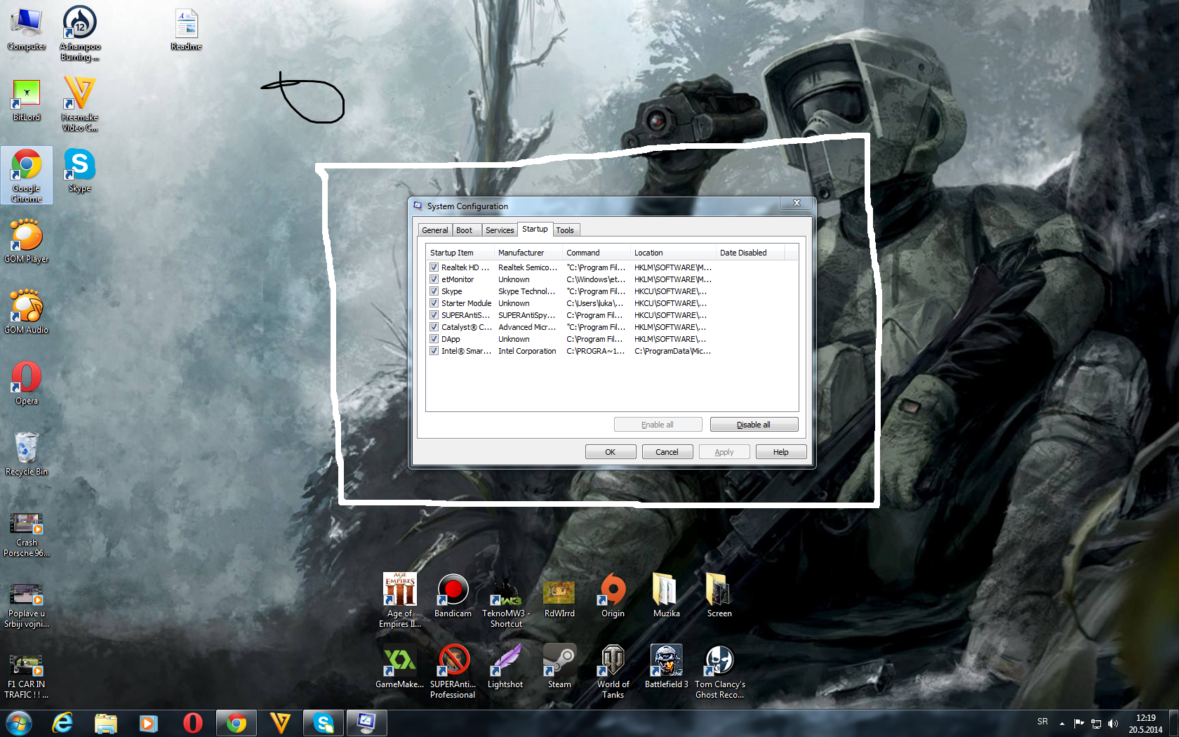Show hidden tray icons arrow
The width and height of the screenshot is (1179, 737).
pos(1062,723)
